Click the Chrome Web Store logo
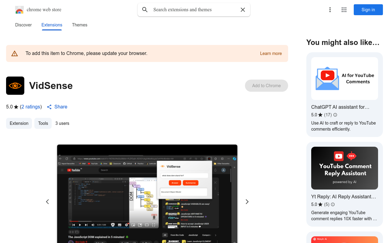This screenshot has height=243, width=389. point(19,10)
